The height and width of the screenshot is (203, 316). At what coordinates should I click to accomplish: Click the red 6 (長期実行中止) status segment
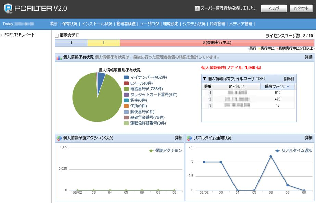tap(217, 43)
